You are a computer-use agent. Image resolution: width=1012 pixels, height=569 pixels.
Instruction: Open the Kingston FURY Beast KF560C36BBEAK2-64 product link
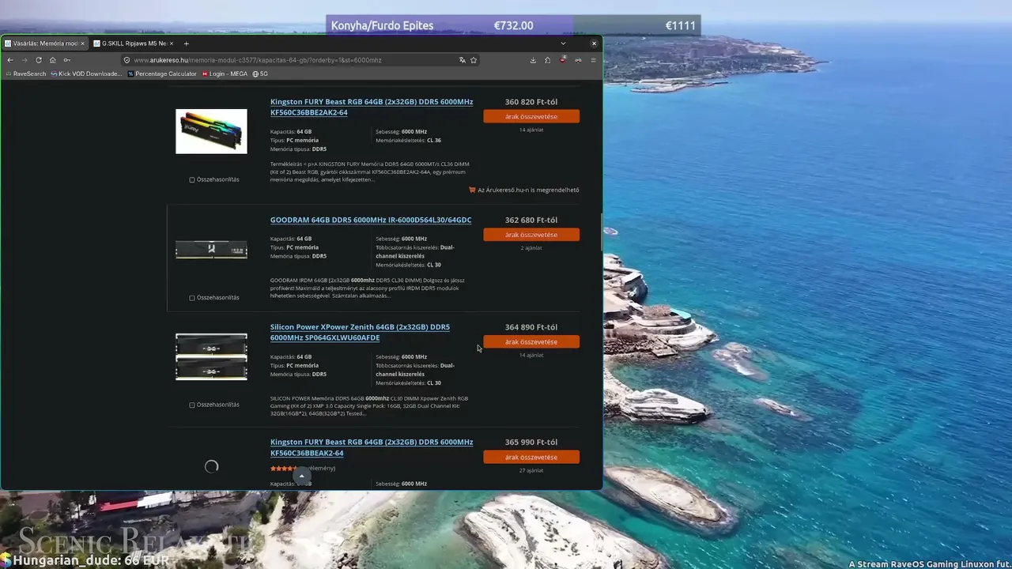(372, 448)
